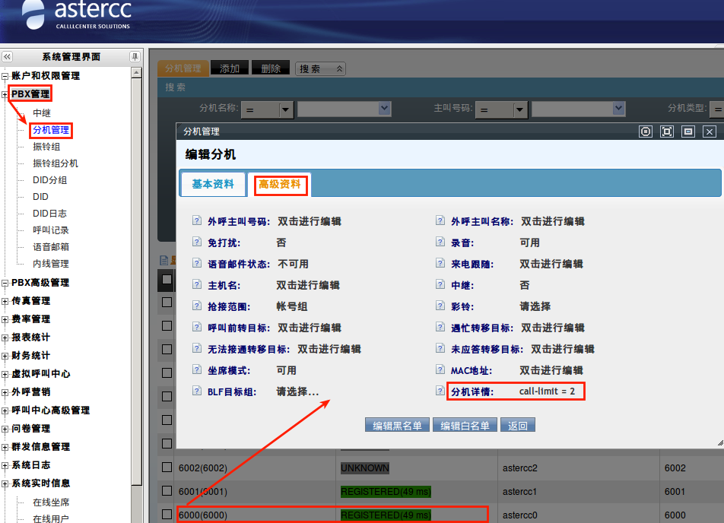
Task: Collapse the sidebar with the double-arrow icon
Action: click(7, 57)
